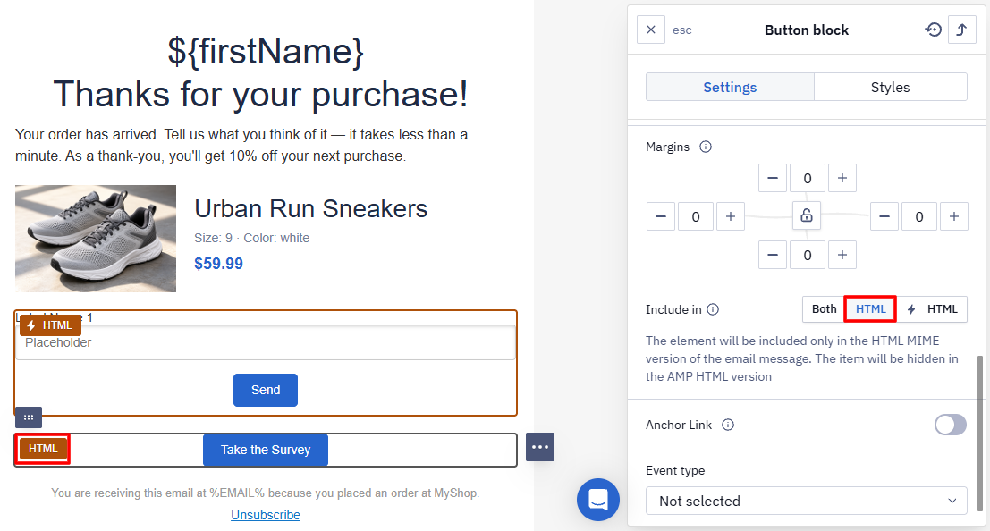The image size is (990, 531).
Task: Click the left margin value field
Action: (x=696, y=216)
